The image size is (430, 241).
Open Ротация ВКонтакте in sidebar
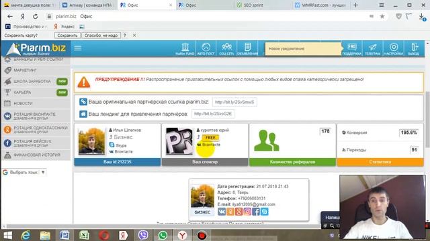pos(36,116)
